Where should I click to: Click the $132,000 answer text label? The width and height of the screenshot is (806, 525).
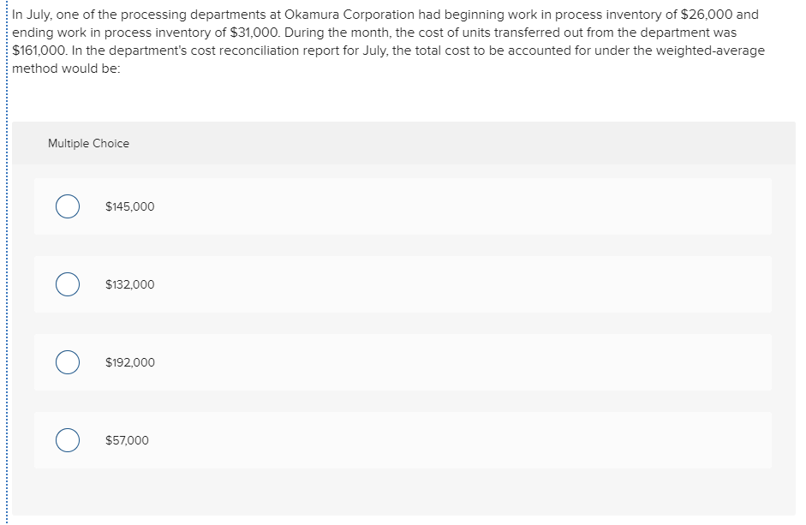[x=129, y=284]
